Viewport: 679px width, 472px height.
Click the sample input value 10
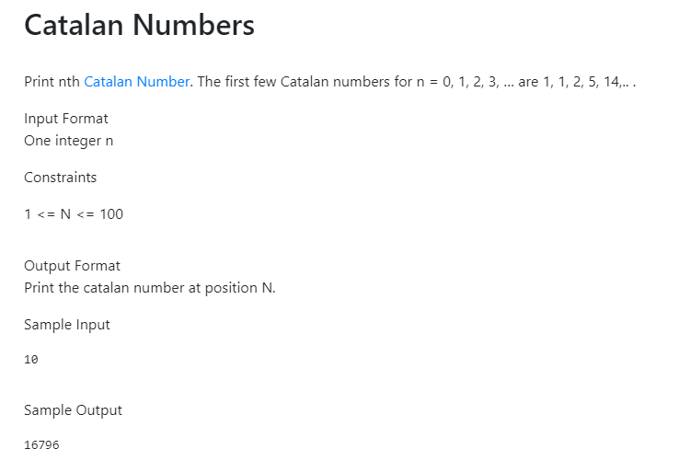pos(31,360)
